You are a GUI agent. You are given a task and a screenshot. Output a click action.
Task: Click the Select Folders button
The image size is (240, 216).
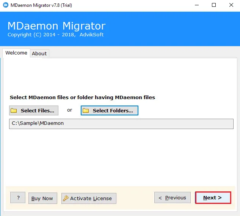click(110, 110)
